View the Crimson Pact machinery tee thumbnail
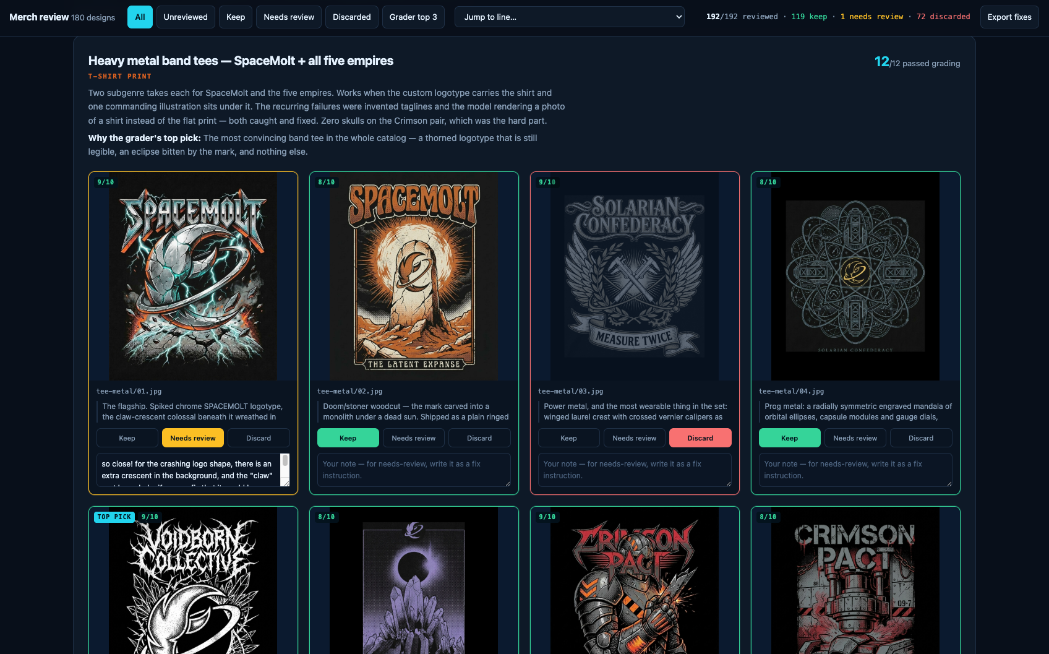Viewport: 1049px width, 654px height. pos(855,580)
